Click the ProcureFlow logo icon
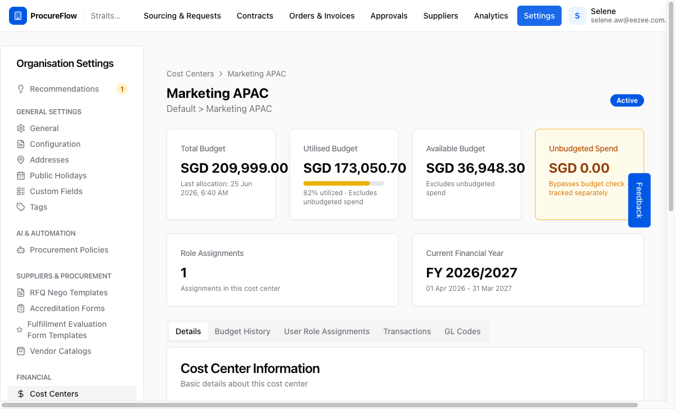This screenshot has width=675, height=409. click(18, 16)
